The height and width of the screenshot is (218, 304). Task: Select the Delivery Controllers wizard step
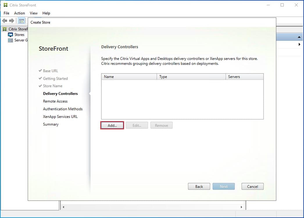pos(60,94)
